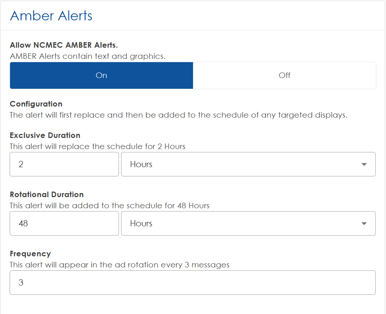The width and height of the screenshot is (386, 314).
Task: Click the Rotational Duration dropdown arrow
Action: [x=364, y=223]
